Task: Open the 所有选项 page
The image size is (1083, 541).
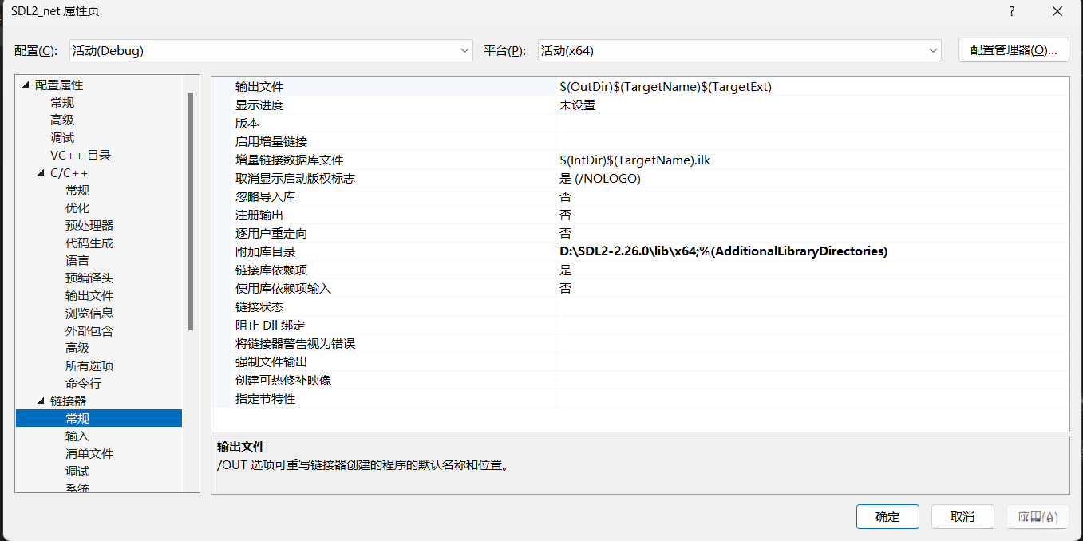Action: [x=89, y=365]
